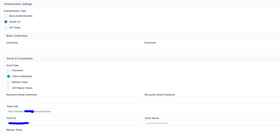The width and height of the screenshot is (280, 135).
Task: Click the Resource Owner Username input
Action: pyautogui.click(x=74, y=100)
